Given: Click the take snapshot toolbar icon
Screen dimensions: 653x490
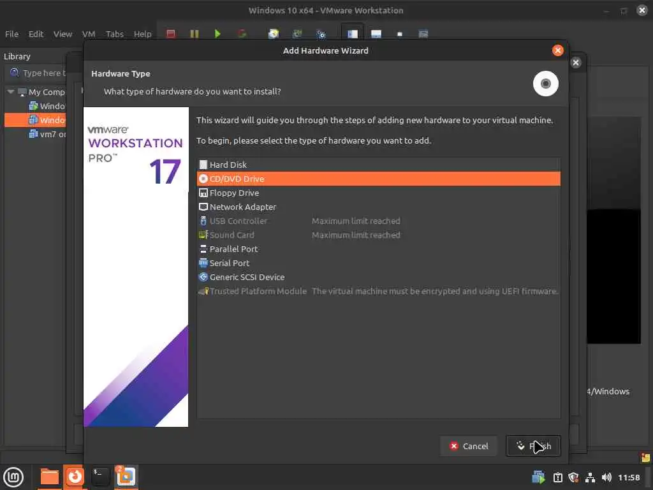Looking at the screenshot, I should (274, 34).
